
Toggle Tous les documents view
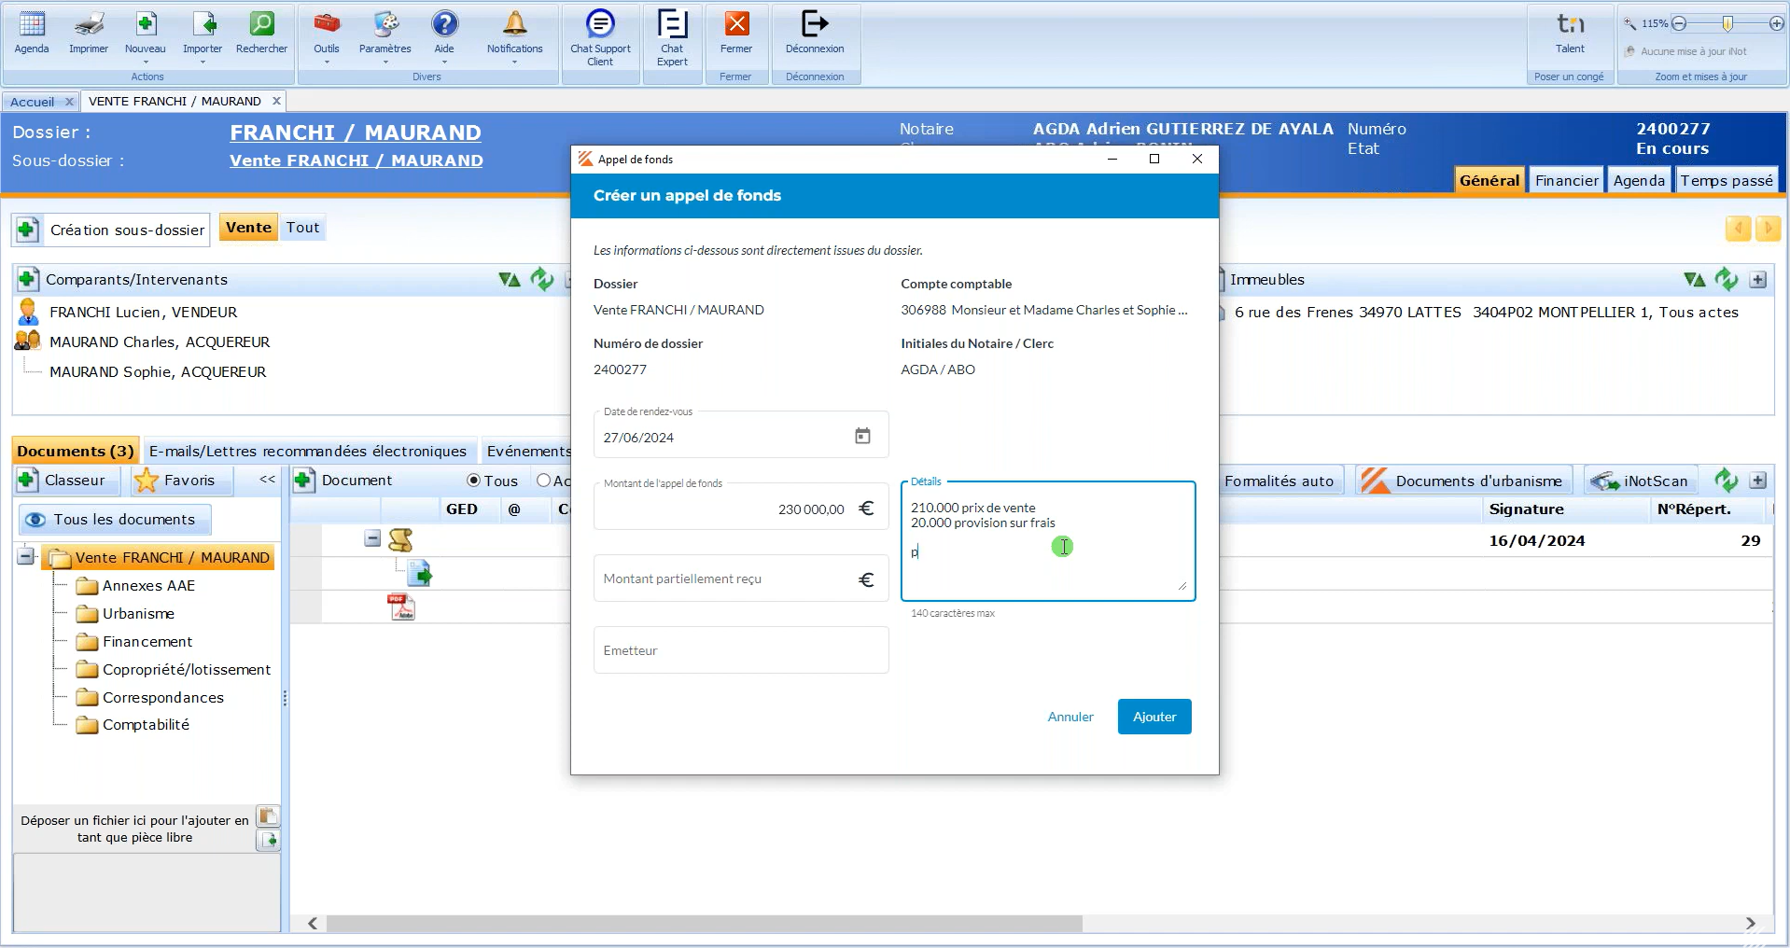pos(114,520)
